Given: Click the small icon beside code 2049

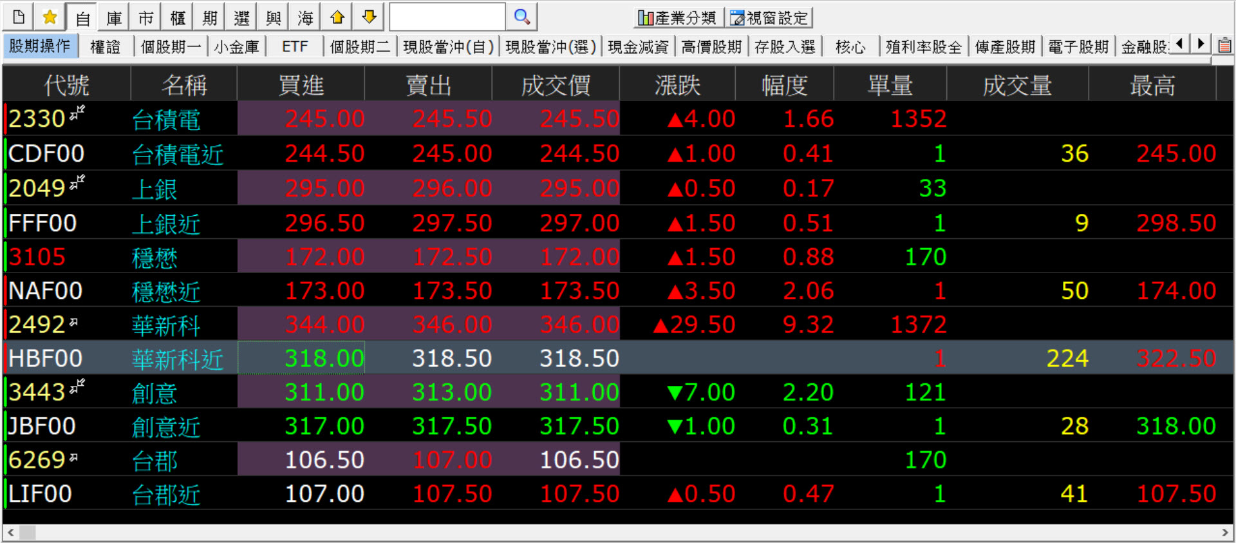Looking at the screenshot, I should pos(77,182).
